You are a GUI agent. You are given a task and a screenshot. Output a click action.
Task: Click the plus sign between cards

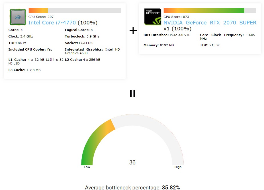coord(133,30)
